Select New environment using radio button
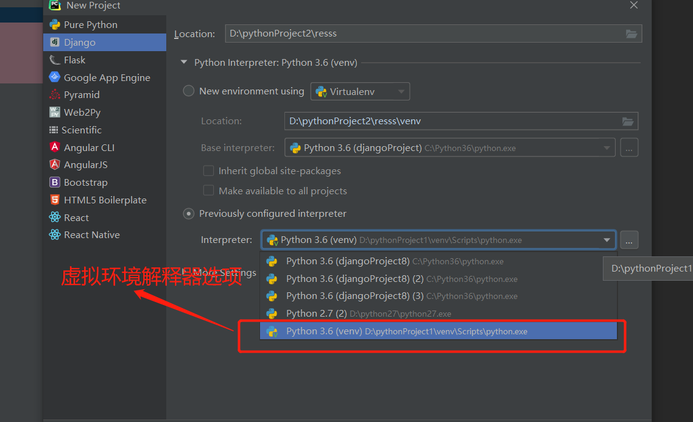Screen dimensions: 693x422 click(189, 91)
